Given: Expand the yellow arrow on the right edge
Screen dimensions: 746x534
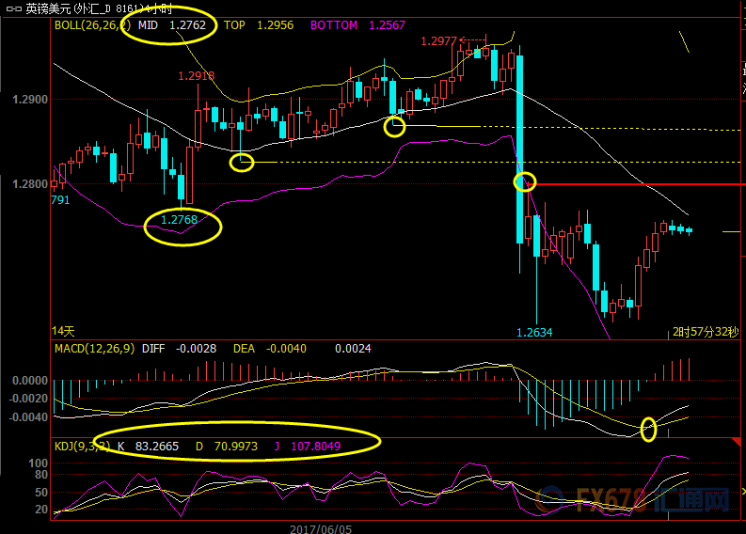Looking at the screenshot, I should coord(743,491).
